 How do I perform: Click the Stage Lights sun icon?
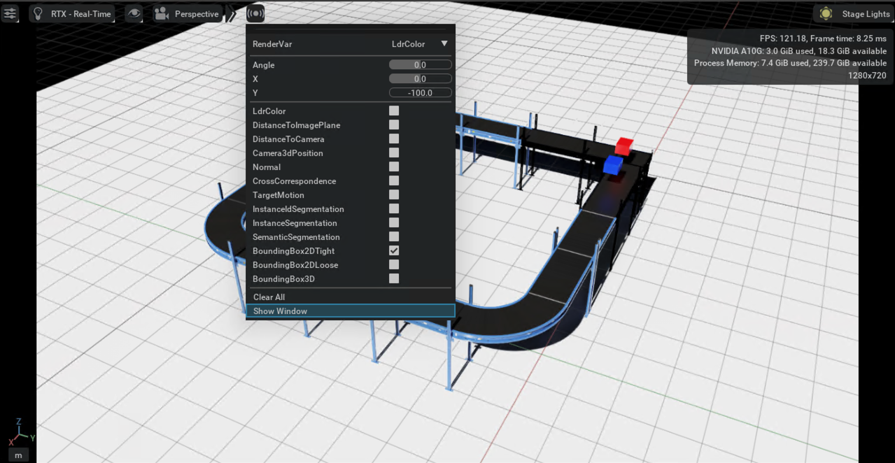pos(826,14)
